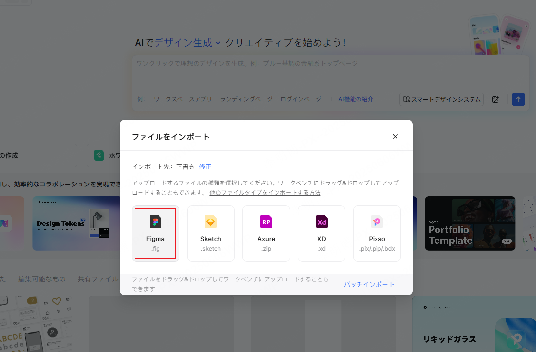
Task: Choose the Sketch .sketch import option
Action: pyautogui.click(x=211, y=234)
